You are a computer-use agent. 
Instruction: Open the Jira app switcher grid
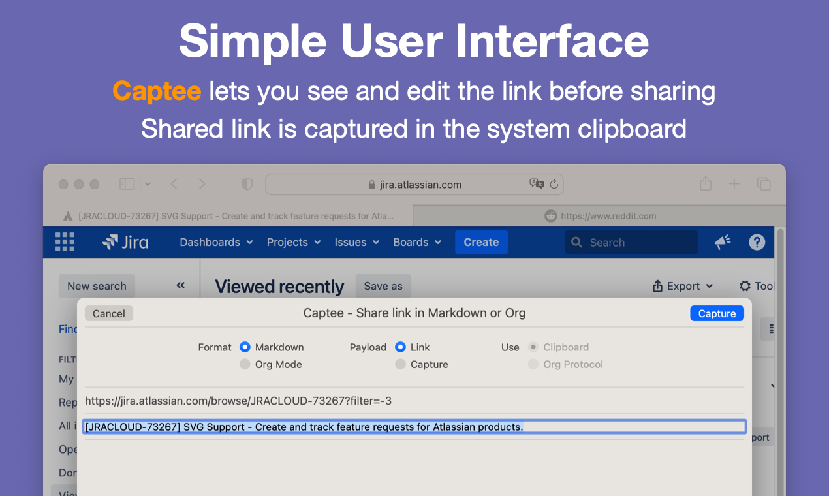pos(65,242)
